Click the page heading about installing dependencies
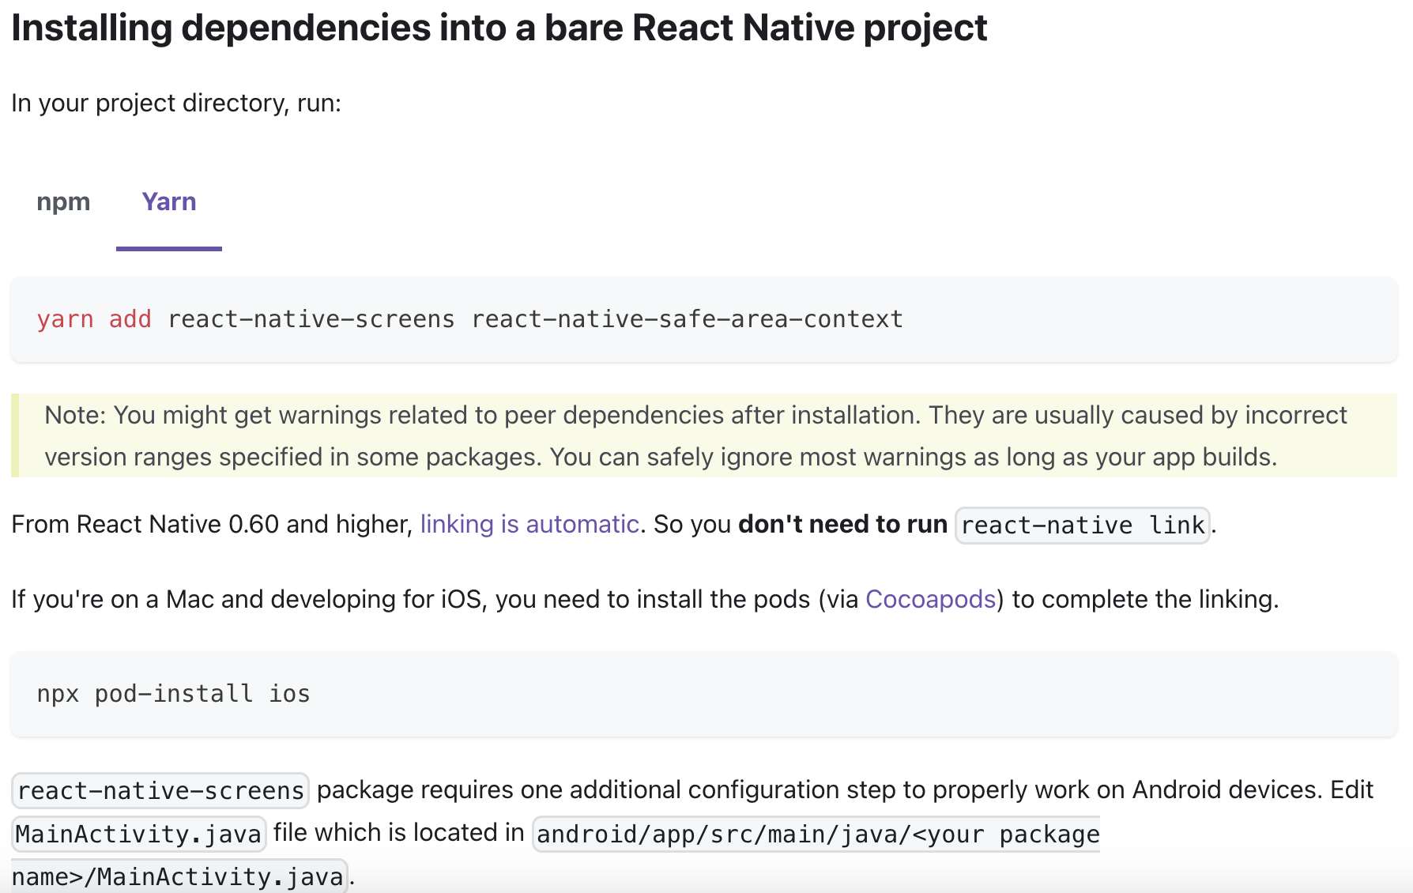The width and height of the screenshot is (1413, 893). tap(499, 28)
